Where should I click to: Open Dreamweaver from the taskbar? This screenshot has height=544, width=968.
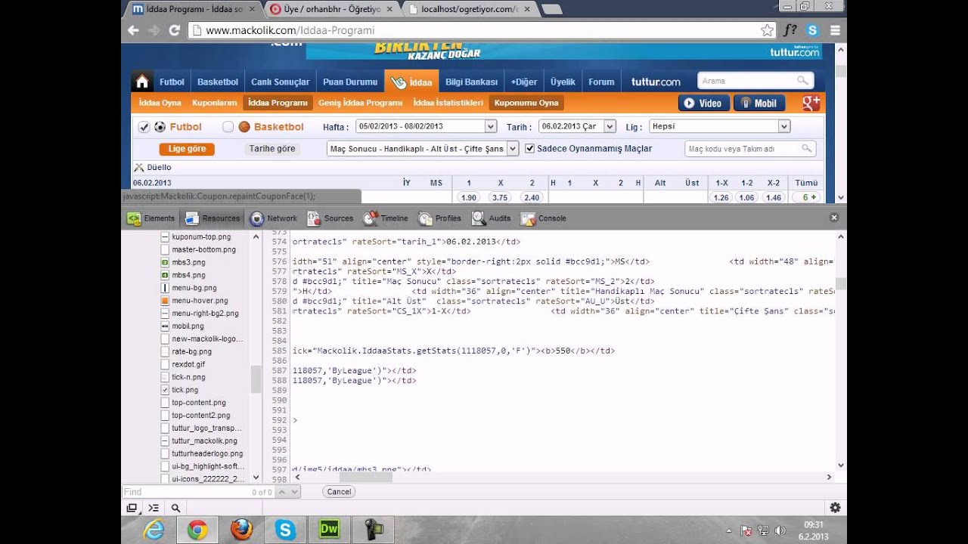tap(329, 530)
